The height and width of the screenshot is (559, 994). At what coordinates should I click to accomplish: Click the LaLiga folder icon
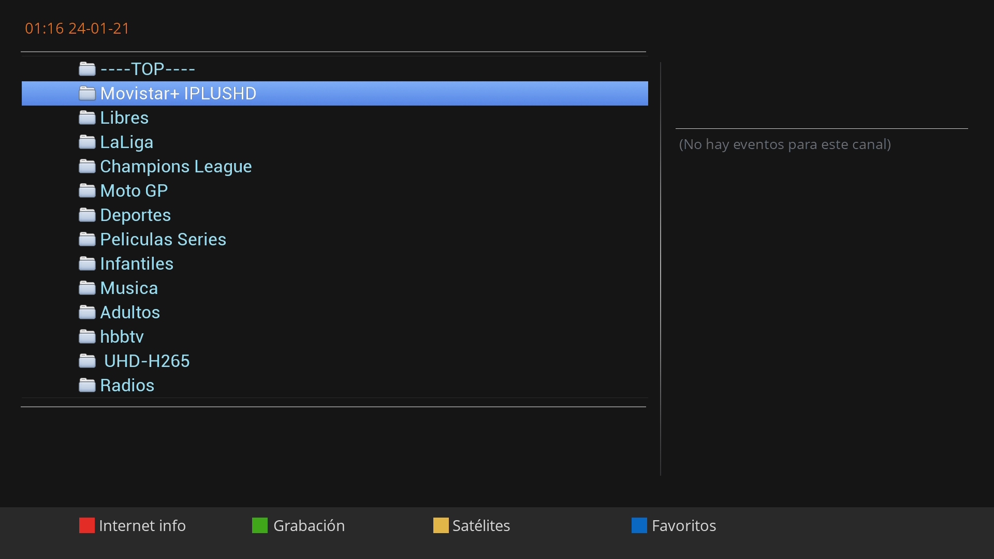point(87,142)
